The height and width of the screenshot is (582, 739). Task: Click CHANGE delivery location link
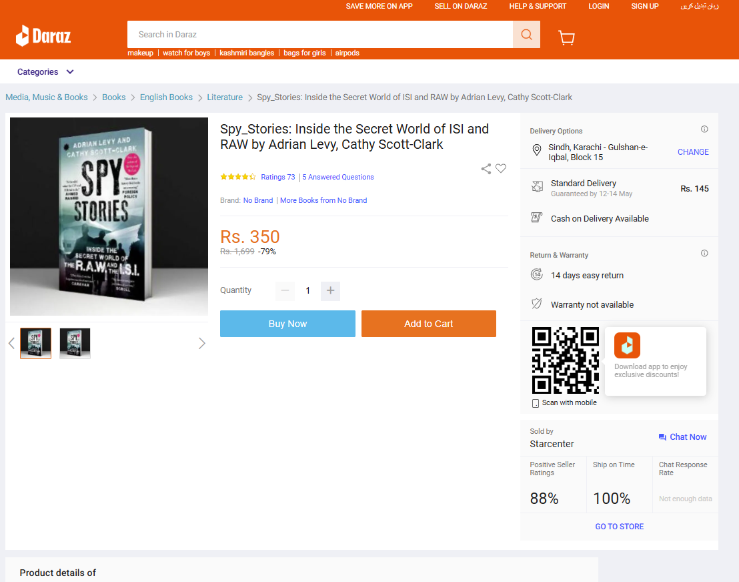tap(693, 152)
